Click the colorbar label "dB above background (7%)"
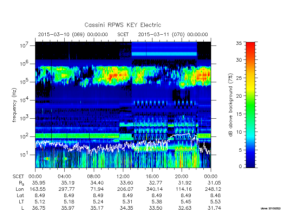 (x=231, y=105)
